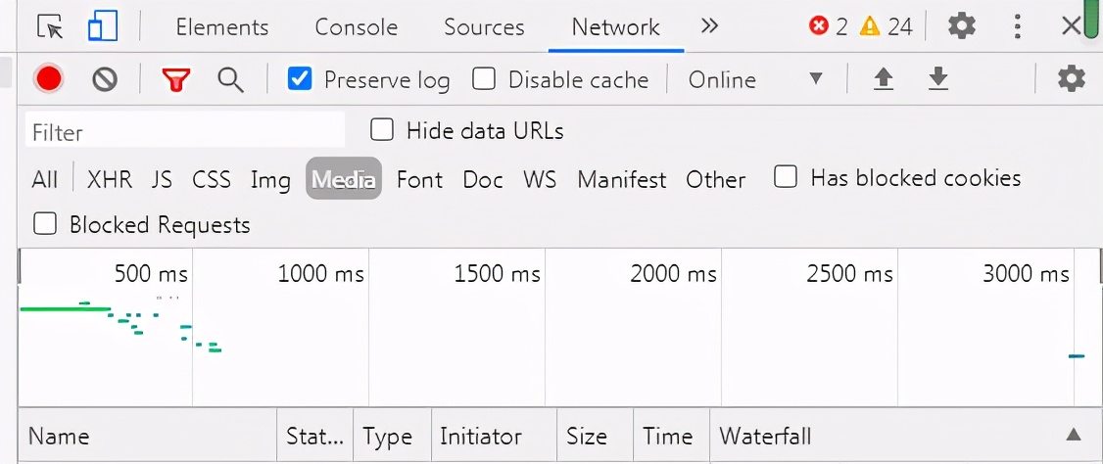Image resolution: width=1103 pixels, height=464 pixels.
Task: Open the Online throttling dropdown
Action: click(754, 79)
